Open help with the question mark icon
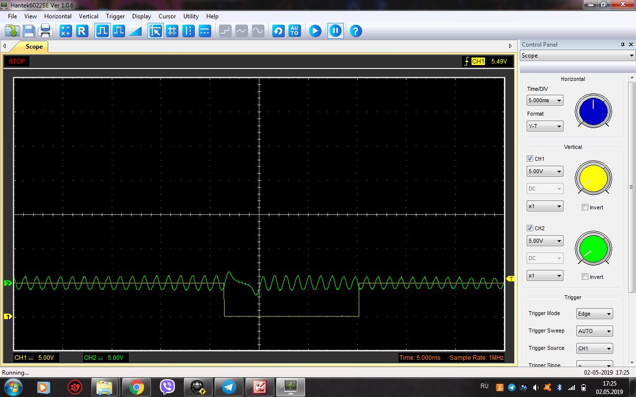This screenshot has height=397, width=636. [355, 31]
